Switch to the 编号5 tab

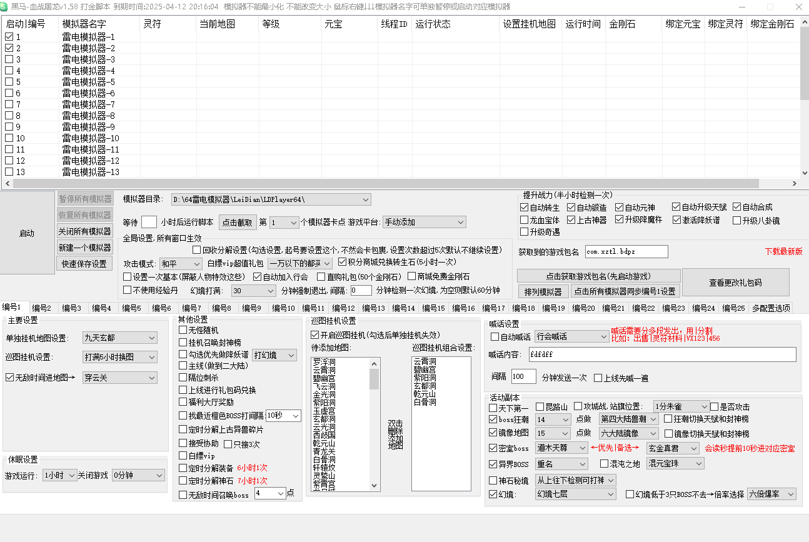click(x=133, y=308)
